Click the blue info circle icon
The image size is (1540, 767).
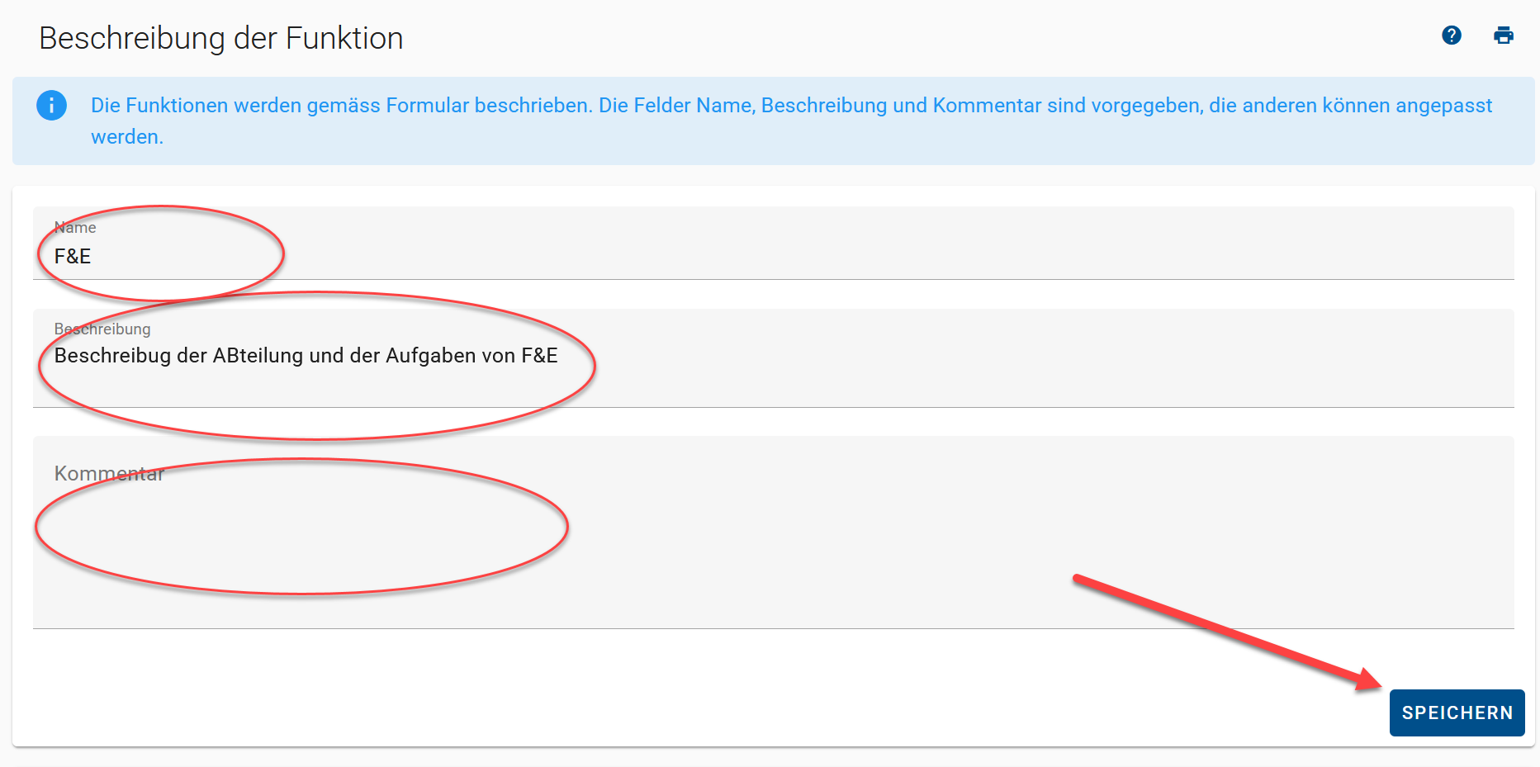[x=51, y=106]
